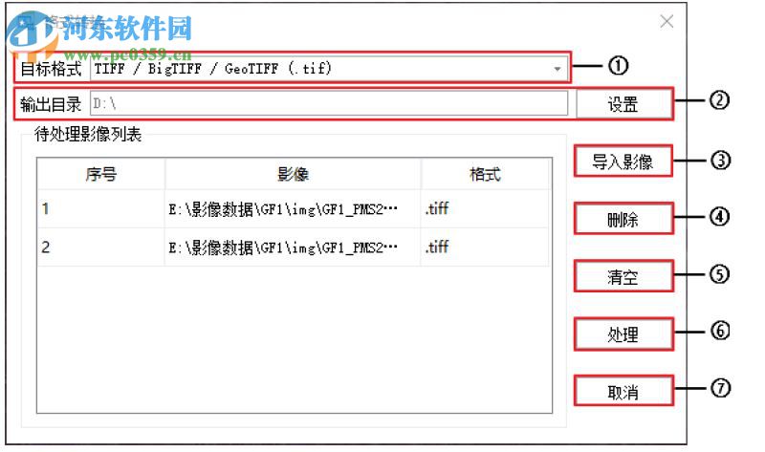The width and height of the screenshot is (765, 452).
Task: Select sequence number 1 cell
Action: coord(101,209)
